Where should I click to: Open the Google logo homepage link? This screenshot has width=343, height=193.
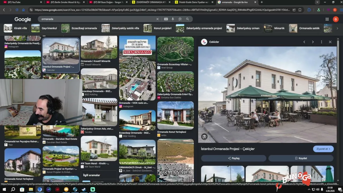coord(23,19)
